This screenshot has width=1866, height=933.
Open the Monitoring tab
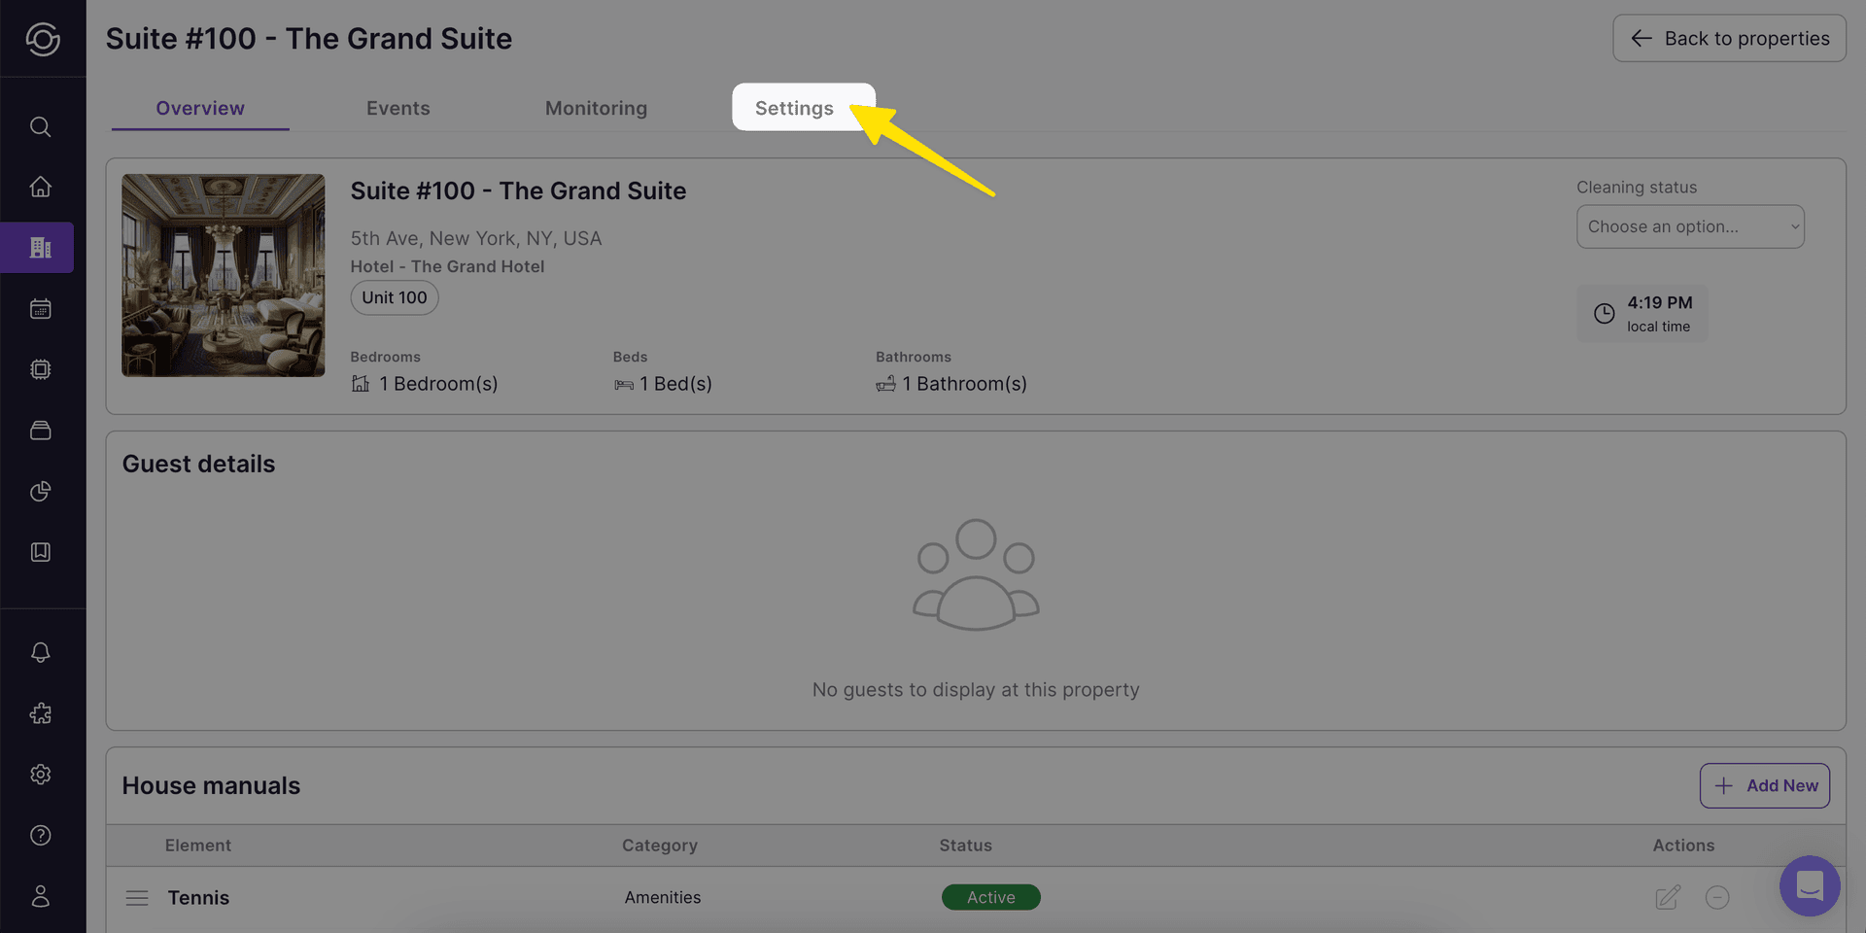[x=596, y=108]
